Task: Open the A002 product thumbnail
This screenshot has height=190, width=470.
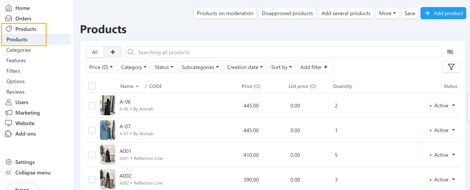Action: coord(108,179)
